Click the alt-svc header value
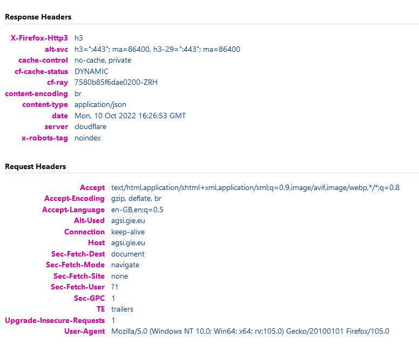 coord(157,49)
